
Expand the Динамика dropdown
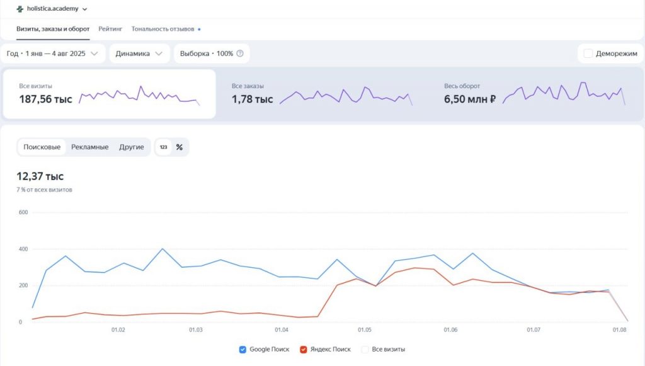[x=139, y=54]
